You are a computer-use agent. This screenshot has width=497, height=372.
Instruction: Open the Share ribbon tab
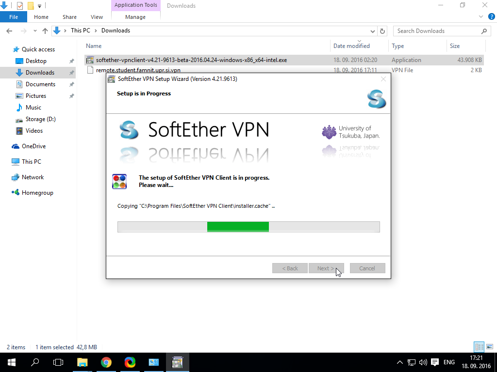click(x=69, y=17)
